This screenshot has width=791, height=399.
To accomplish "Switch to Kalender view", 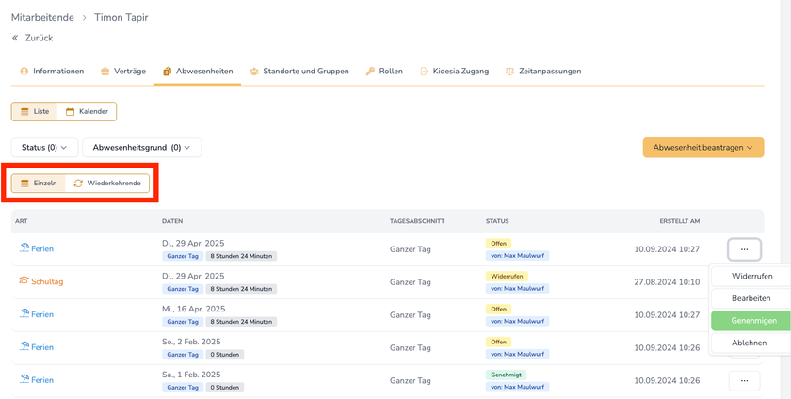I will (87, 112).
